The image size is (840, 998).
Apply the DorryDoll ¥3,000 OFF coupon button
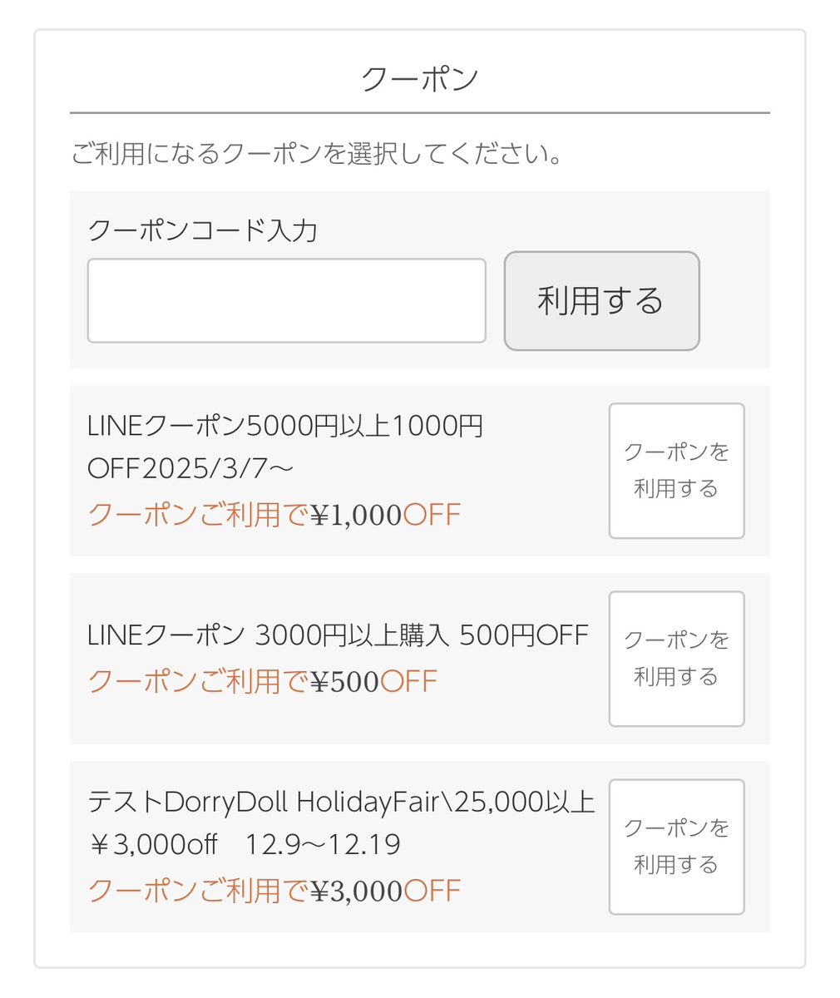click(676, 847)
